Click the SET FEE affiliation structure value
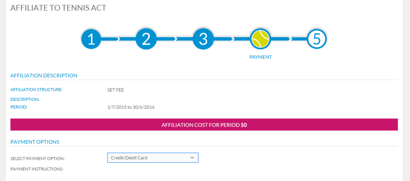The height and width of the screenshot is (181, 410). click(x=116, y=90)
